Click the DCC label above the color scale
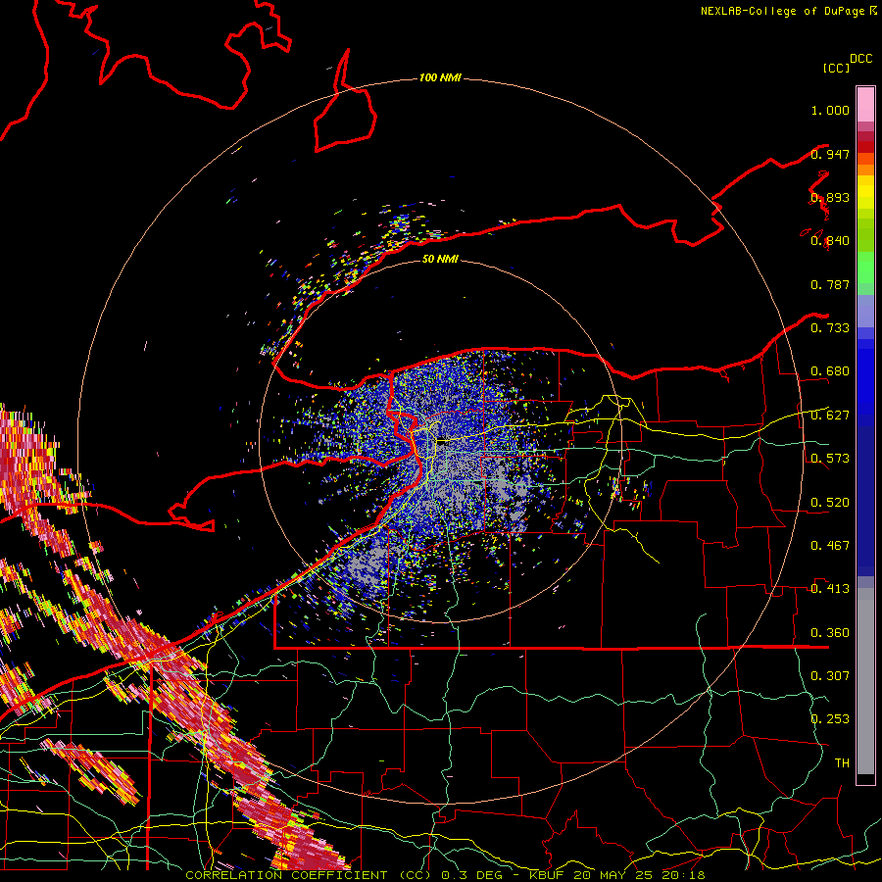 [x=860, y=59]
